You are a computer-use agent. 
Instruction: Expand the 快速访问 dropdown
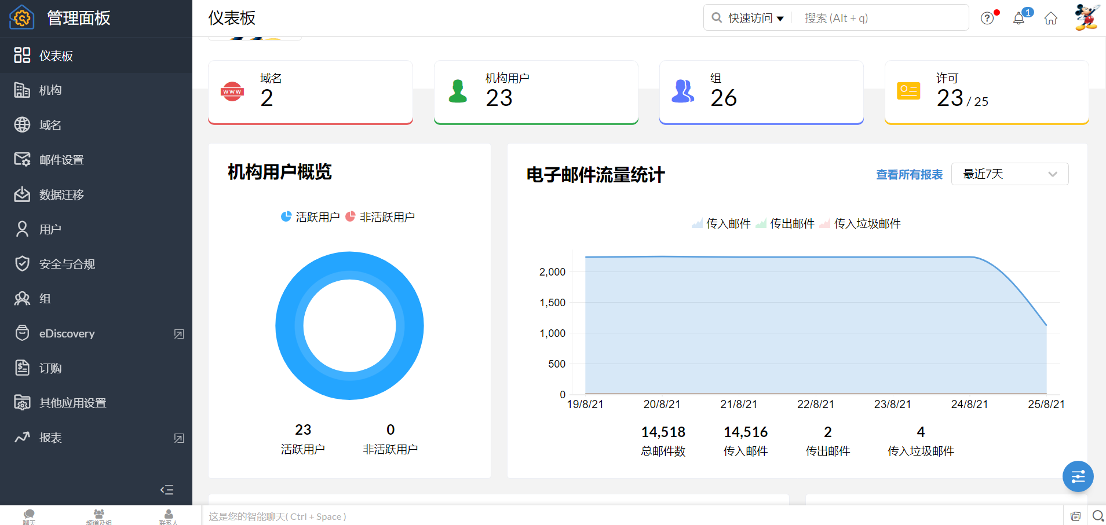coord(755,19)
